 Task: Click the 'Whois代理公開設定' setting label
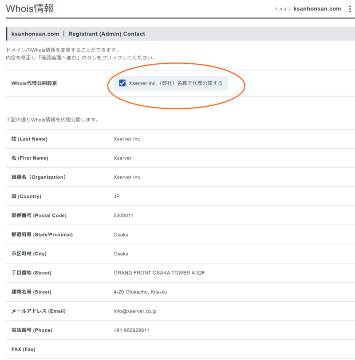pyautogui.click(x=34, y=83)
